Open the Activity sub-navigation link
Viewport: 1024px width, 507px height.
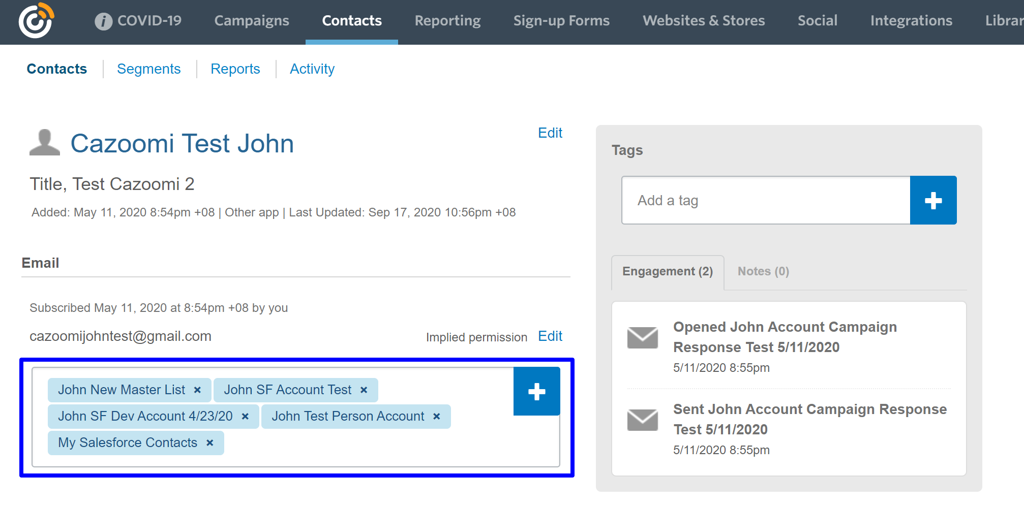pyautogui.click(x=312, y=69)
